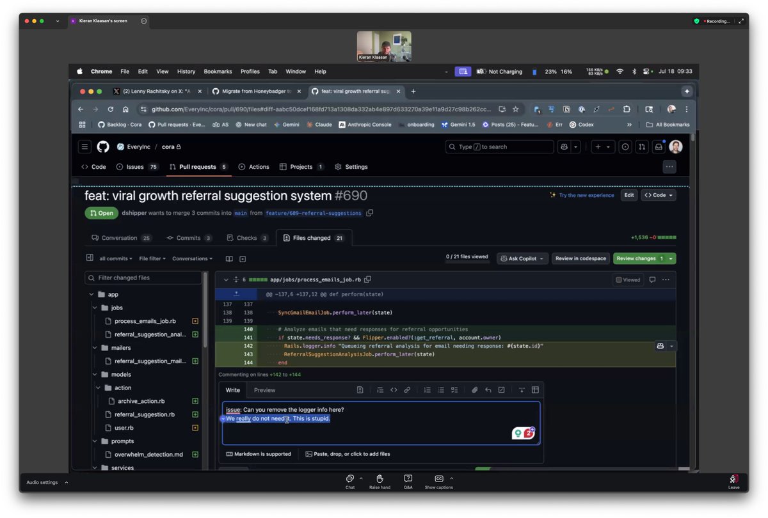Open Preview tab of comment editor
Image resolution: width=768 pixels, height=518 pixels.
point(264,390)
